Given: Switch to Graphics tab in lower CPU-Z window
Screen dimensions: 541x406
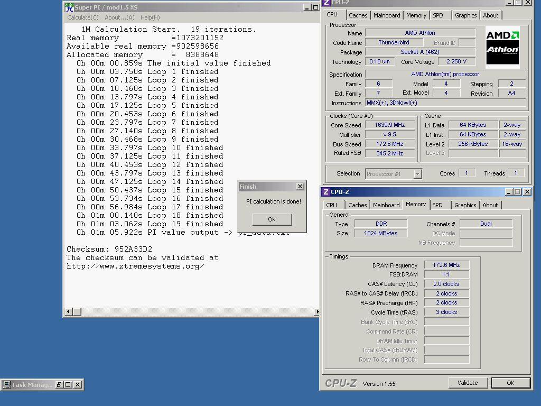Looking at the screenshot, I should (465, 205).
